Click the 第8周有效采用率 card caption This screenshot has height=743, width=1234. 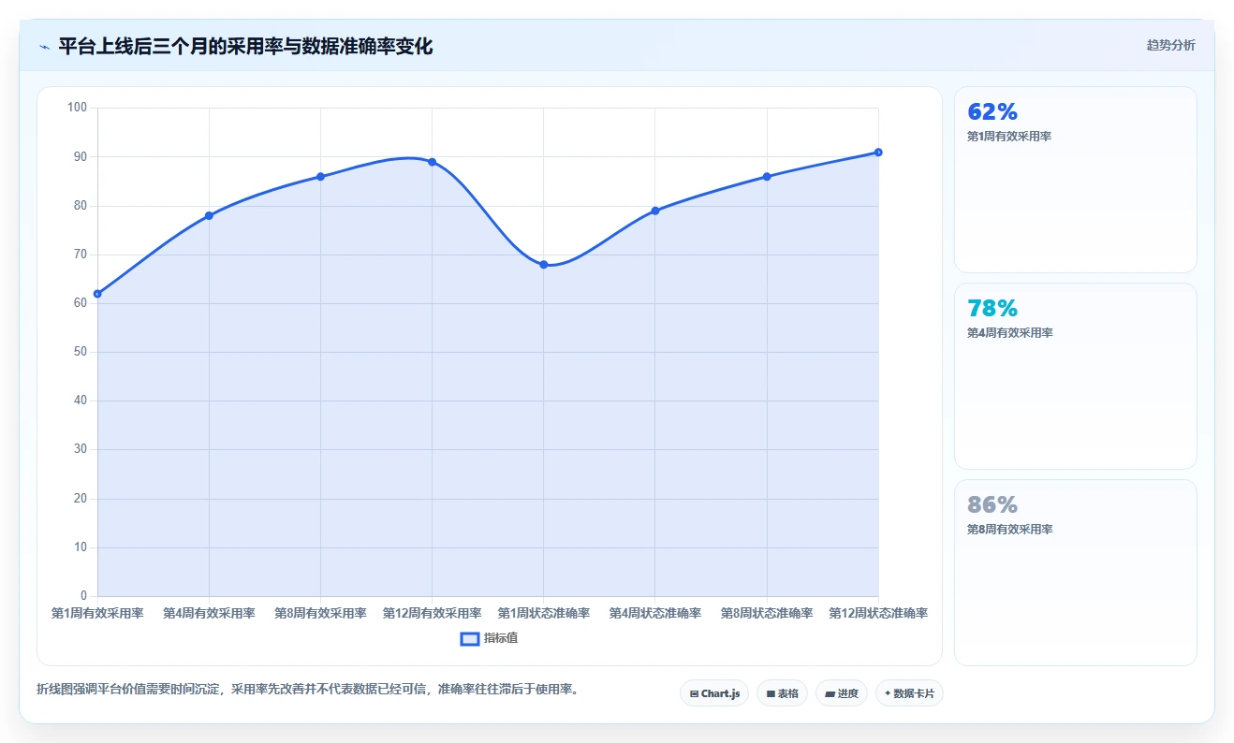tap(1009, 530)
